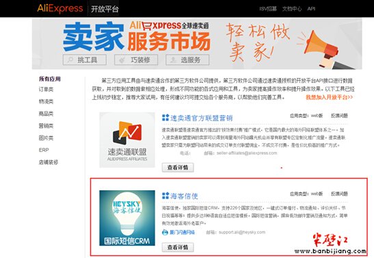Click 厦门闪通网络 contact link

pyautogui.click(x=182, y=232)
